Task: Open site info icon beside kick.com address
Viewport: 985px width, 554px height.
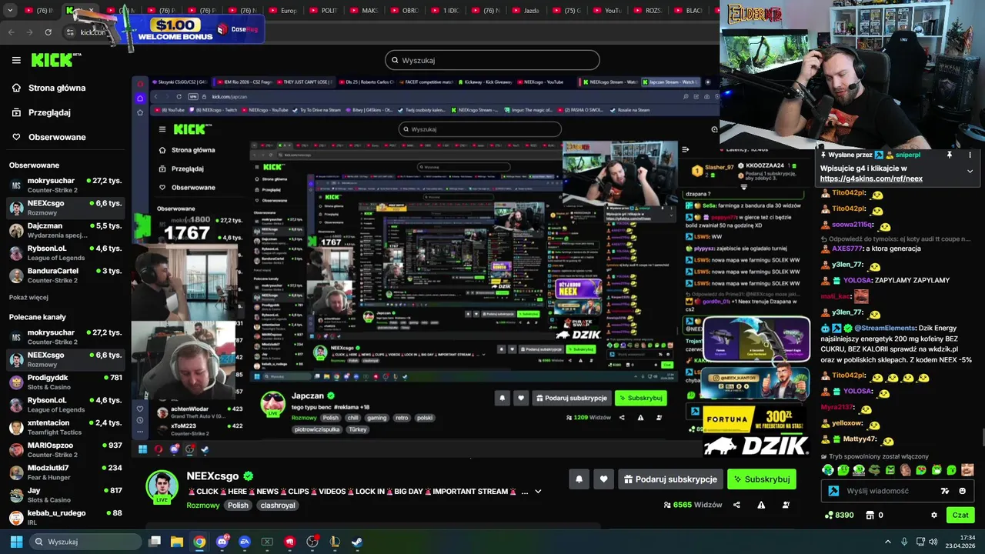Action: pyautogui.click(x=70, y=32)
